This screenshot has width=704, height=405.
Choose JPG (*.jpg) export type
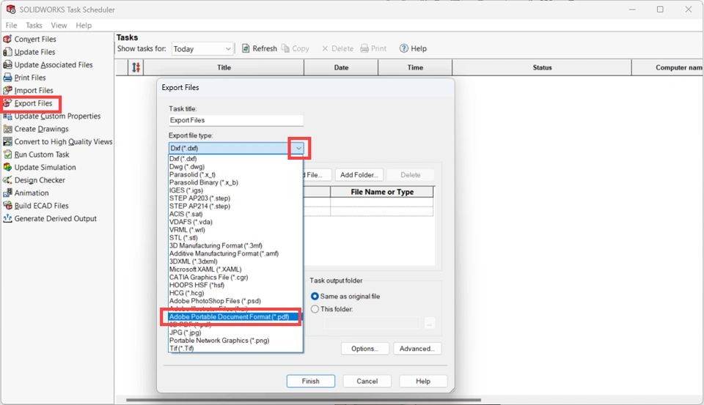coord(185,332)
